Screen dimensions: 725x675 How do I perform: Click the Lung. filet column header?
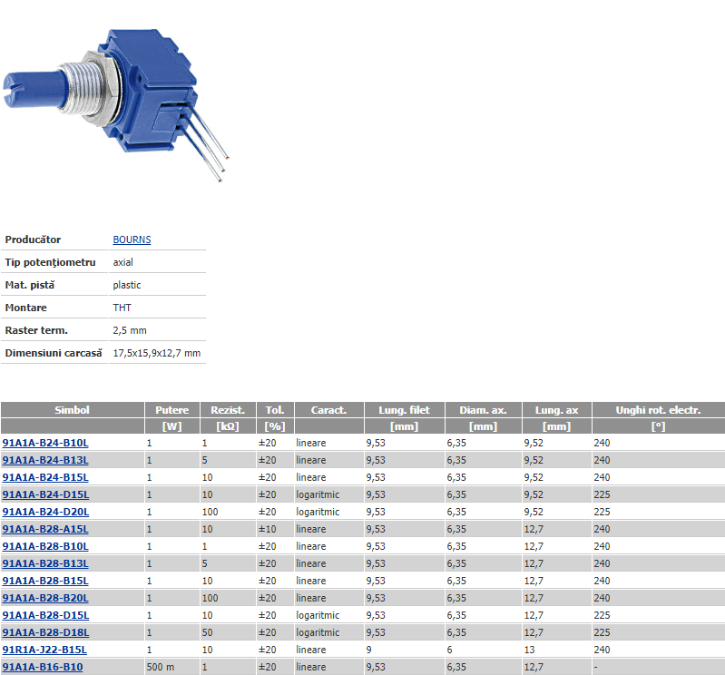pos(404,410)
